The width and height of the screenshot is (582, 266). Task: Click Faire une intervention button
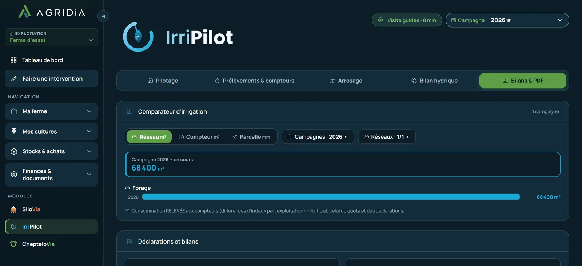(x=51, y=79)
